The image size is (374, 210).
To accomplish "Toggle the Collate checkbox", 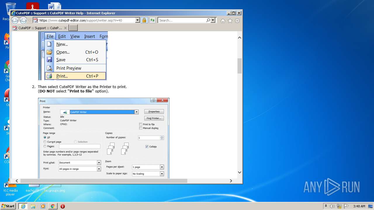I will [147, 147].
